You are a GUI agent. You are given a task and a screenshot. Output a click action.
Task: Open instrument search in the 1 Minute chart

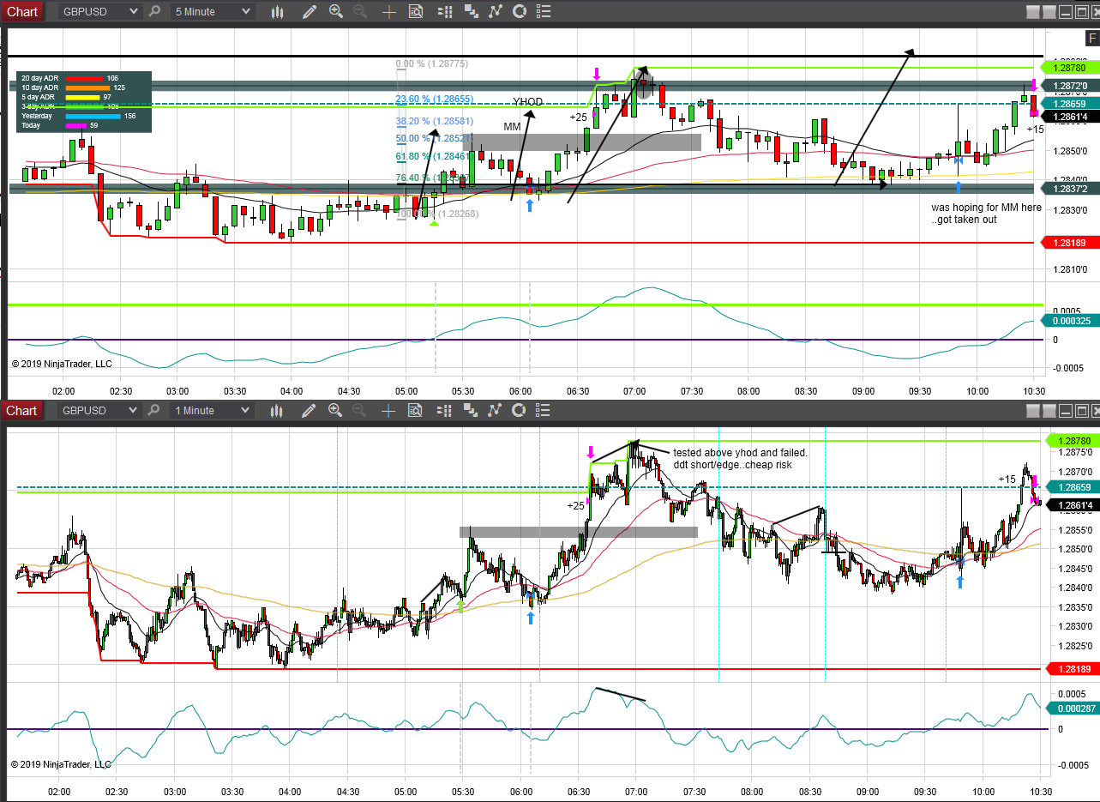click(x=154, y=410)
